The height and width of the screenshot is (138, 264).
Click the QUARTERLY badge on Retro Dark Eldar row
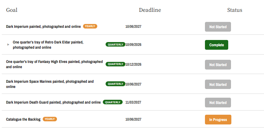[115, 44]
